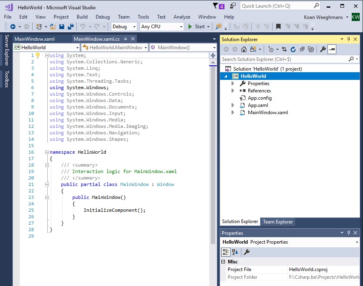This screenshot has width=363, height=286.
Task: Open the Server Explorer side tab
Action: pyautogui.click(x=7, y=50)
